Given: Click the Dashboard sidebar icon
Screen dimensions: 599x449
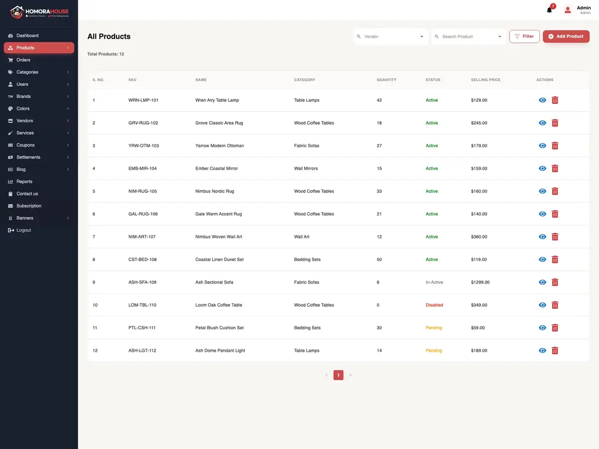Looking at the screenshot, I should coord(10,36).
